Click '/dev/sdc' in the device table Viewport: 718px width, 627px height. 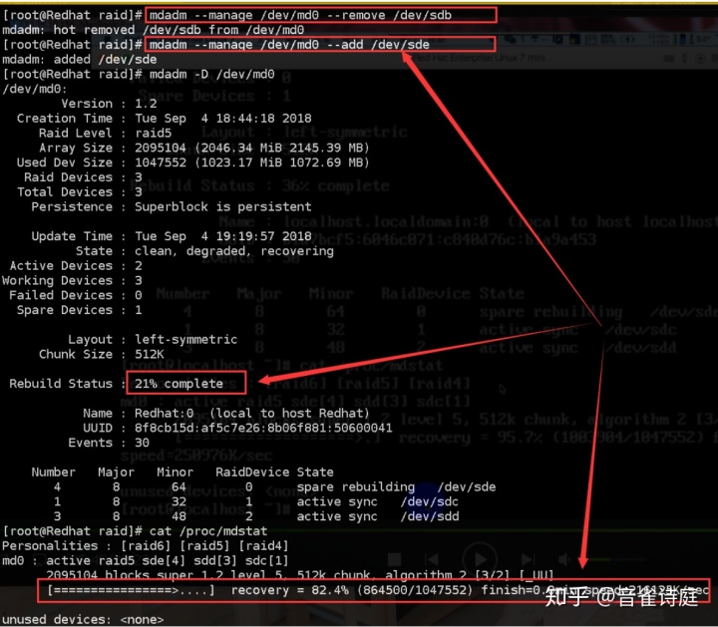click(x=430, y=501)
